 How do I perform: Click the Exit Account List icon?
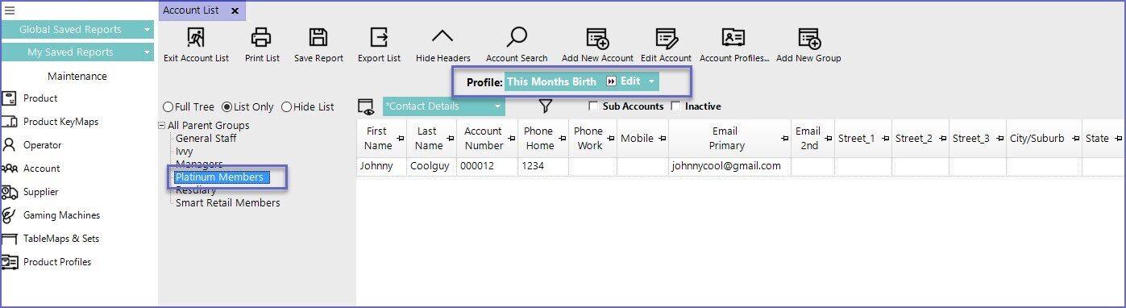pos(196,37)
